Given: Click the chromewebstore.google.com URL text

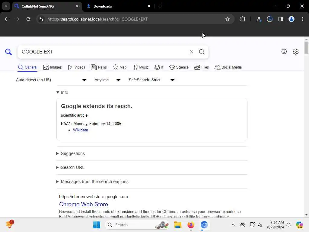Looking at the screenshot, I should (94, 197).
